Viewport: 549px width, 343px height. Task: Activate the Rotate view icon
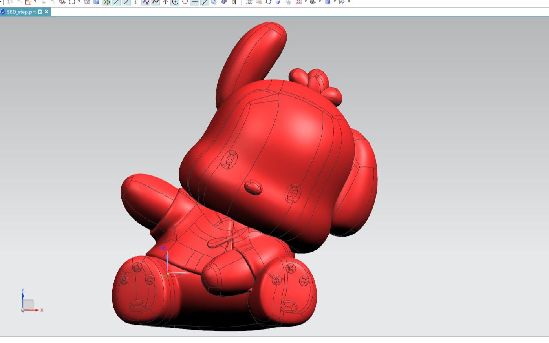[x=269, y=2]
